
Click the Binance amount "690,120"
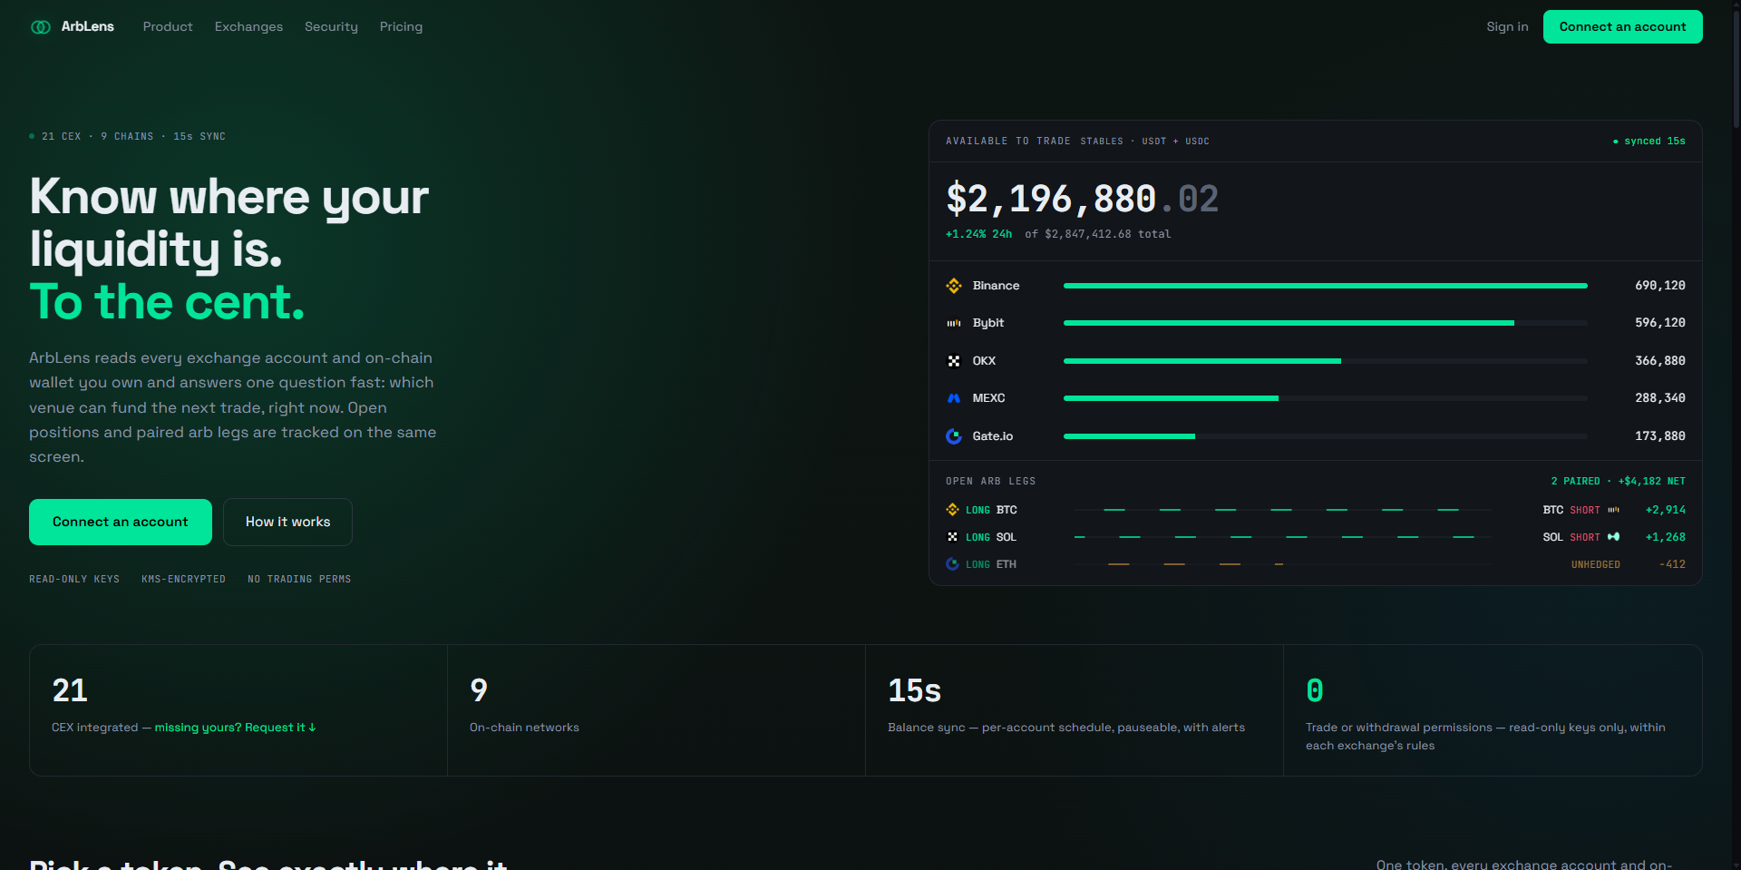tap(1659, 286)
